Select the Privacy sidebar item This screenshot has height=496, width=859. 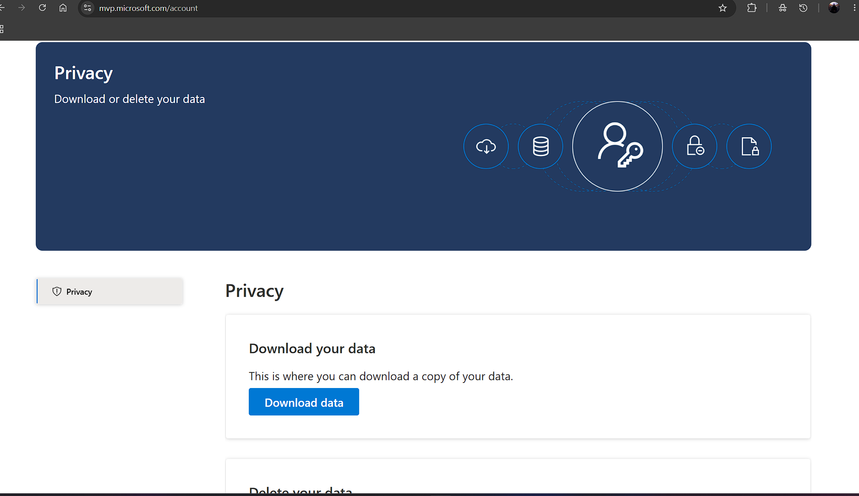pyautogui.click(x=110, y=291)
